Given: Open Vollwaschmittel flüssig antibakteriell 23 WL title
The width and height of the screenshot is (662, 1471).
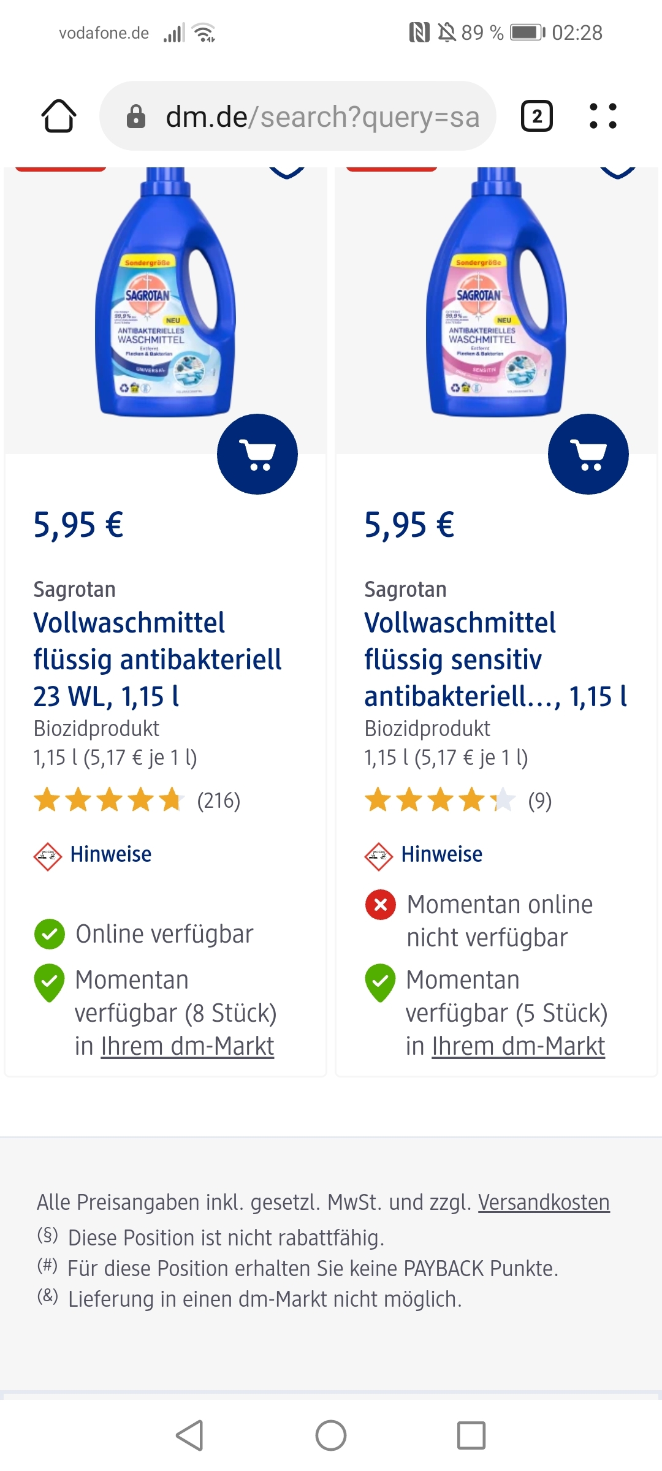Looking at the screenshot, I should click(x=158, y=659).
